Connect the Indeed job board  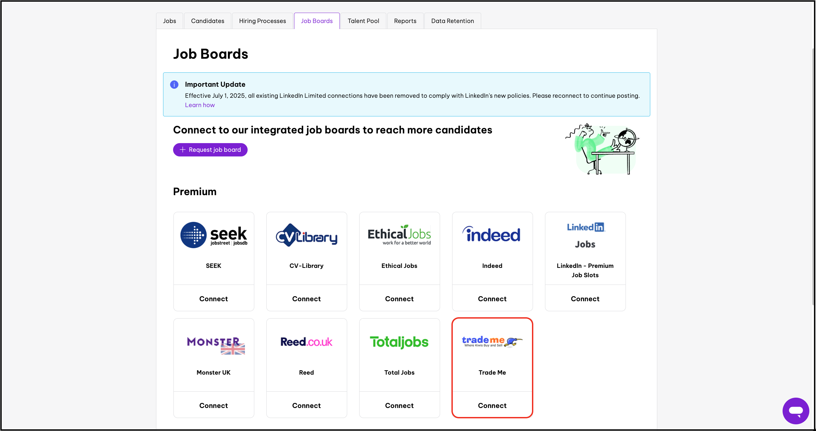click(x=492, y=299)
